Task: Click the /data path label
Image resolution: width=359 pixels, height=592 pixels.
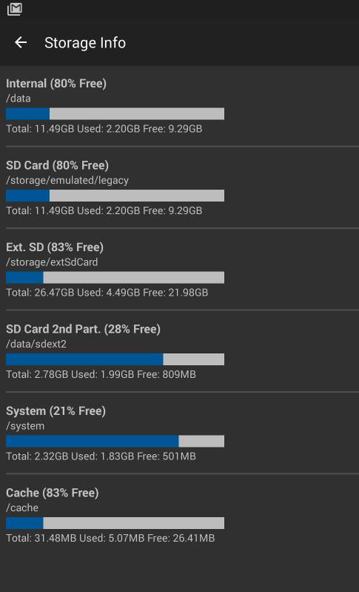Action: pos(19,99)
